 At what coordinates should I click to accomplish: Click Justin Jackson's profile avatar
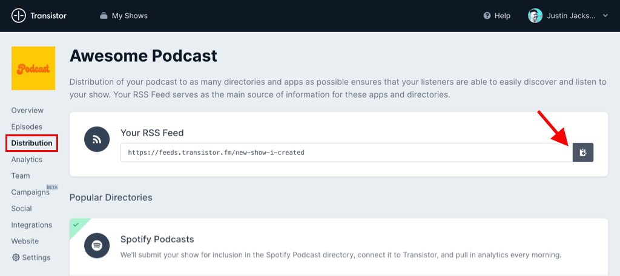click(535, 16)
